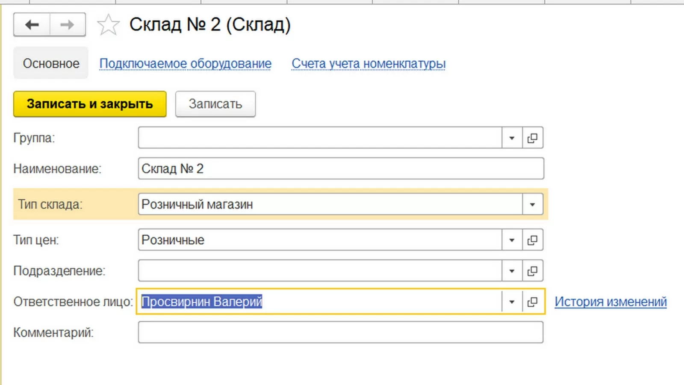Expand the Тип склада dropdown

(x=532, y=204)
